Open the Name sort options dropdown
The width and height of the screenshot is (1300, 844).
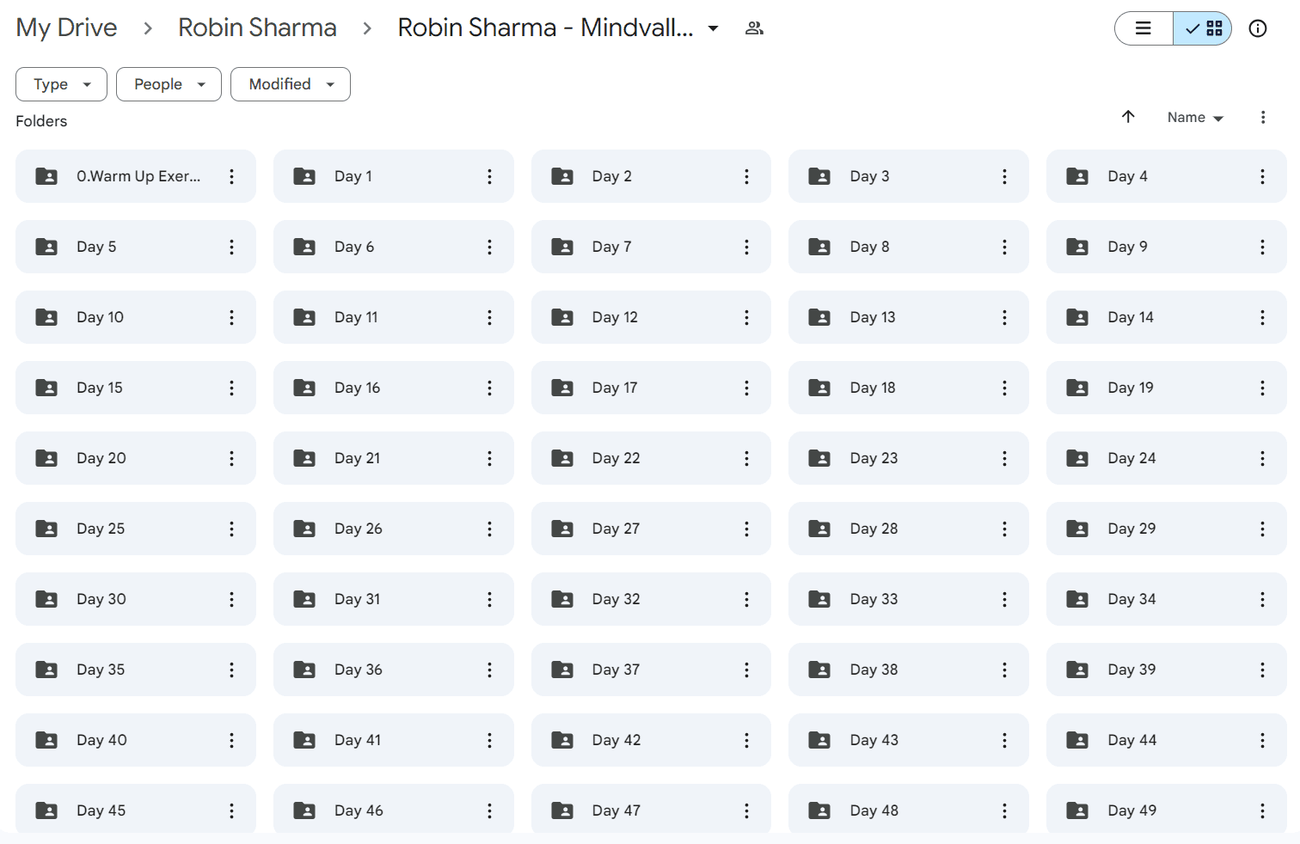pos(1195,118)
